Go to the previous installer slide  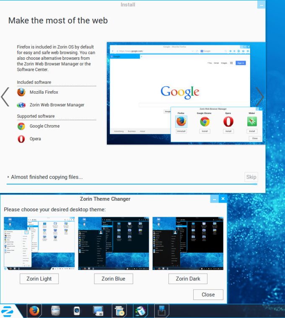(x=5, y=97)
